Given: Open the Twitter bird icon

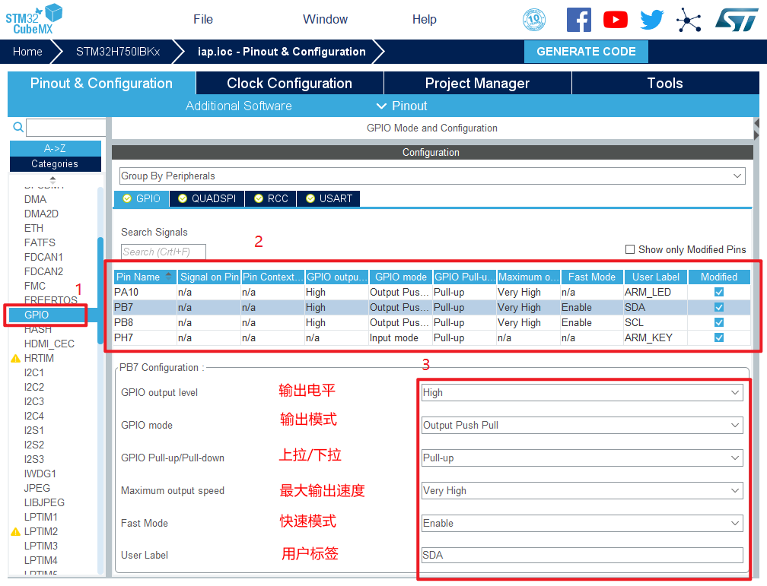Looking at the screenshot, I should [x=652, y=20].
